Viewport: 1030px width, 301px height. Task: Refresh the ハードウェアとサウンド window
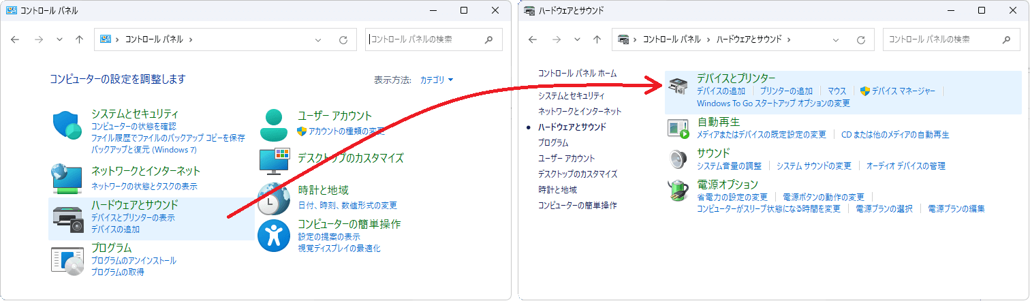tap(861, 39)
